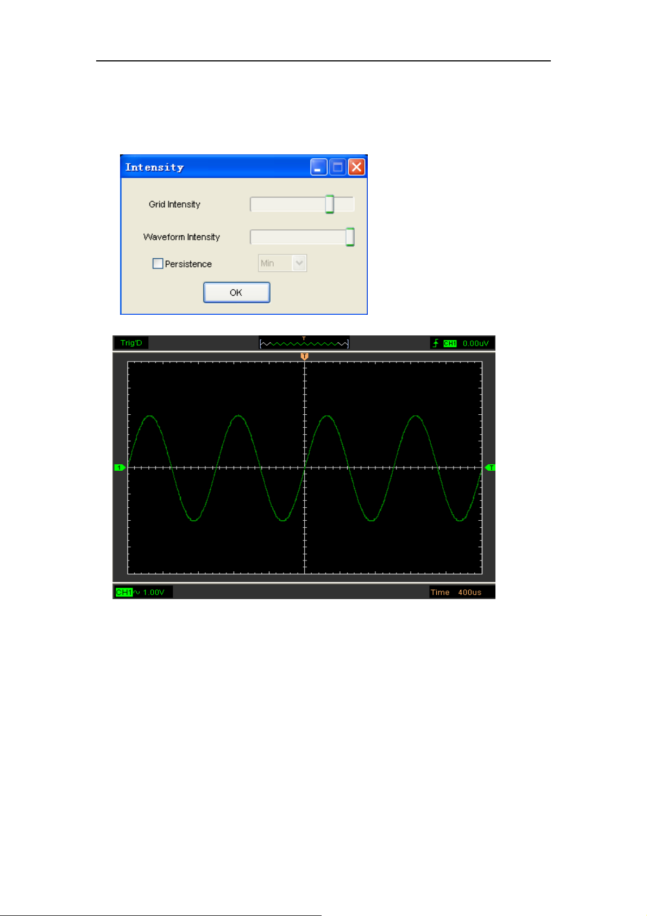
Task: Maximize the Intensity dialog
Action: (x=337, y=167)
